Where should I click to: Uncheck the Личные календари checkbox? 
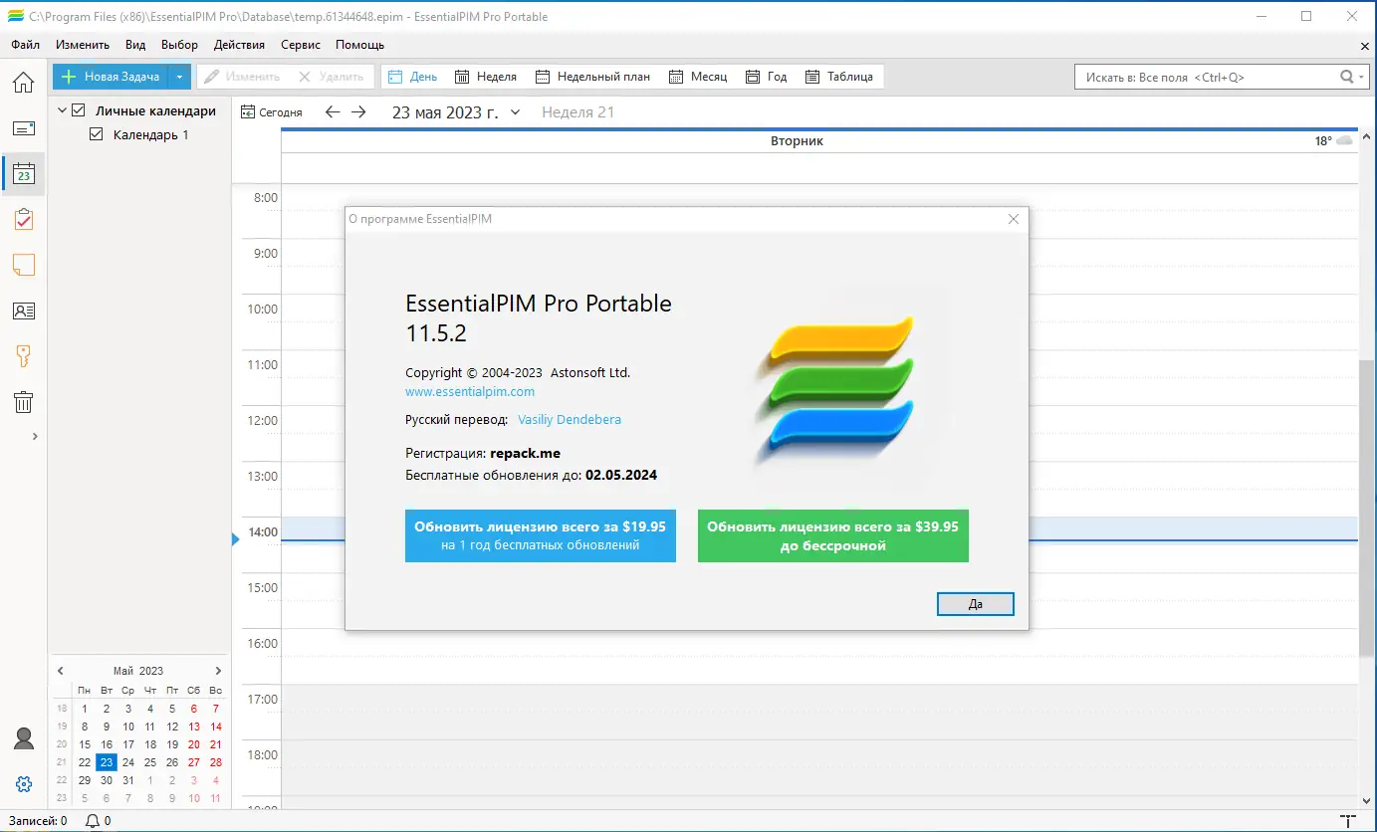pyautogui.click(x=77, y=110)
